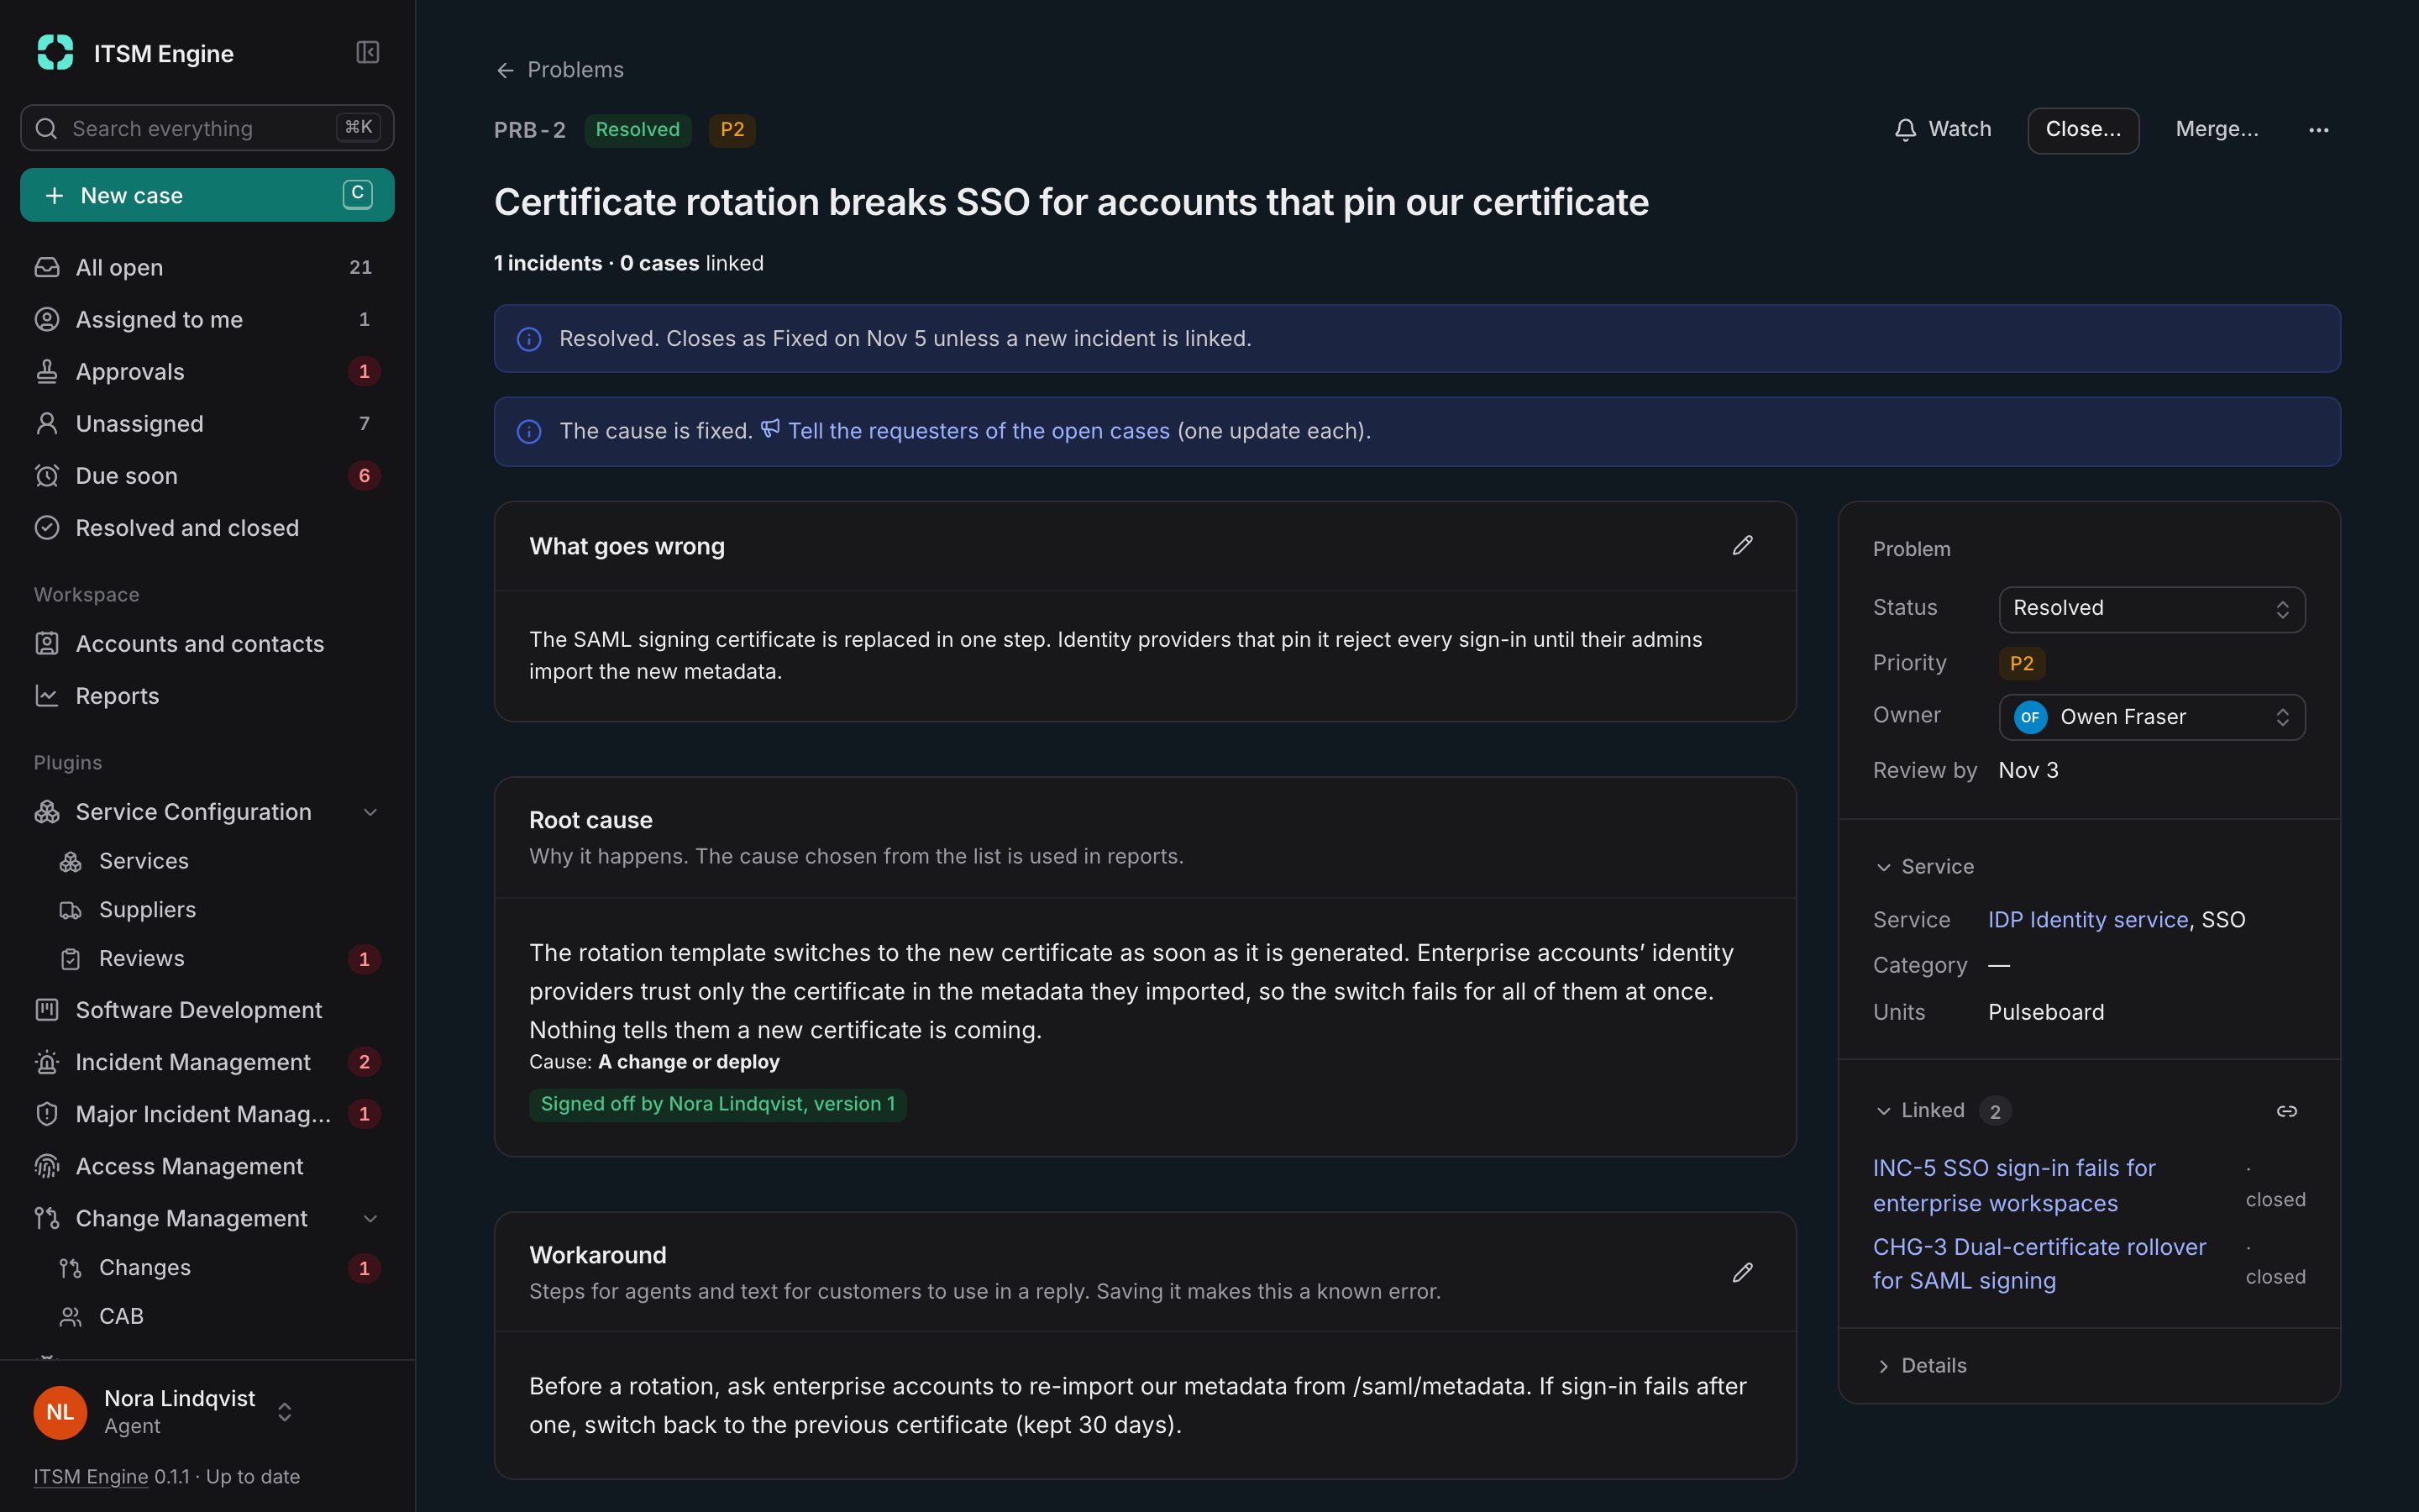Open the Reports page

[207, 695]
